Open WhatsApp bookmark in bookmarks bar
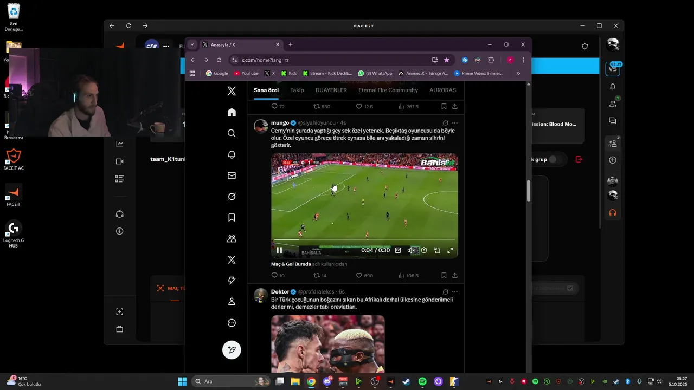Image resolution: width=694 pixels, height=390 pixels. 375,73
